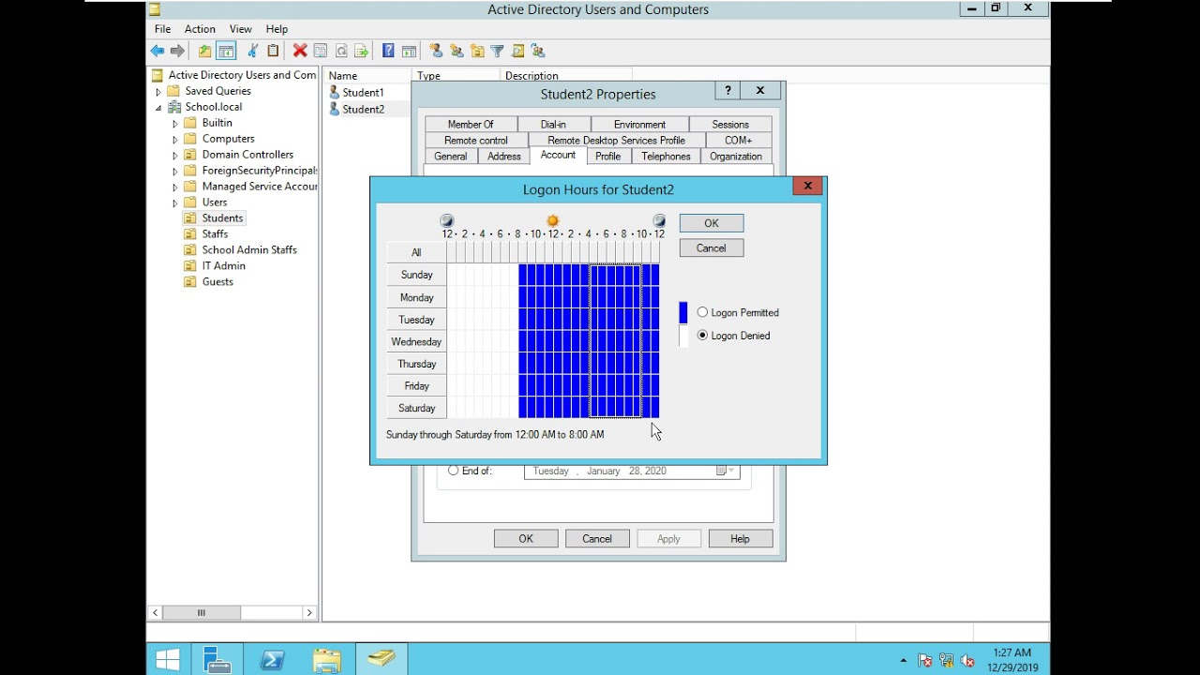Click the Cut scissors icon
The image size is (1200, 675).
click(252, 51)
